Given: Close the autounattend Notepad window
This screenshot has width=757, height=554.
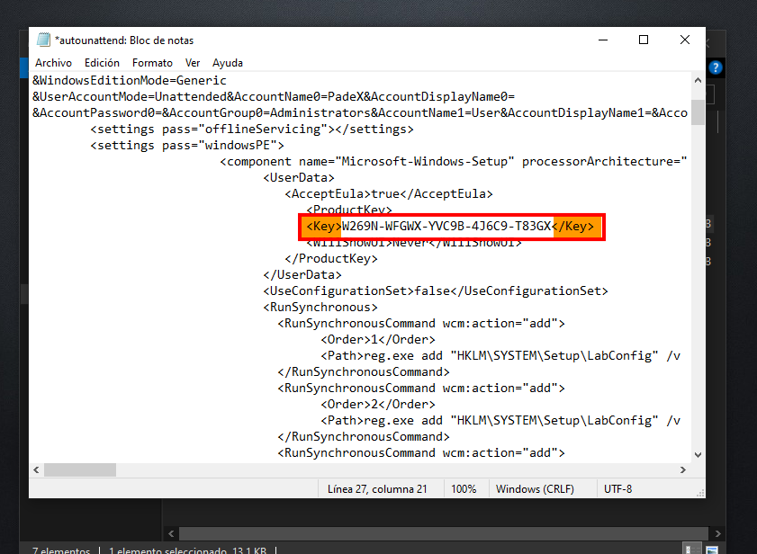Looking at the screenshot, I should click(685, 40).
